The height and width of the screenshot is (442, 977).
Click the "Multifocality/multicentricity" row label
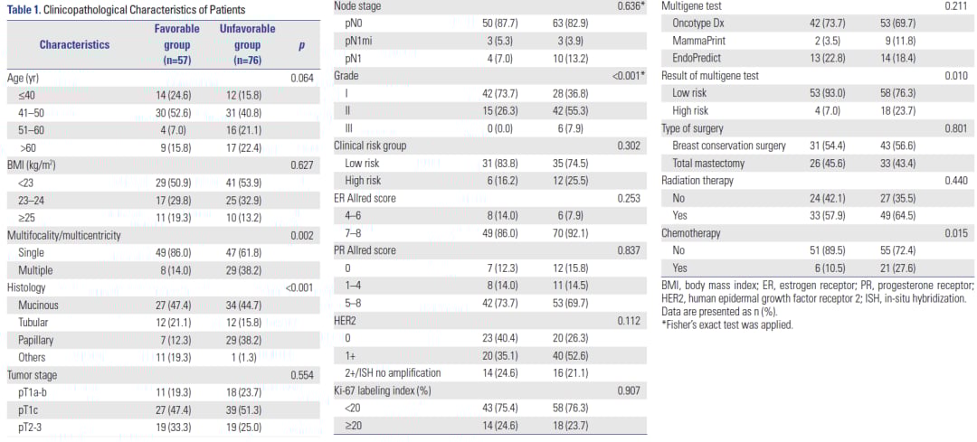point(64,235)
